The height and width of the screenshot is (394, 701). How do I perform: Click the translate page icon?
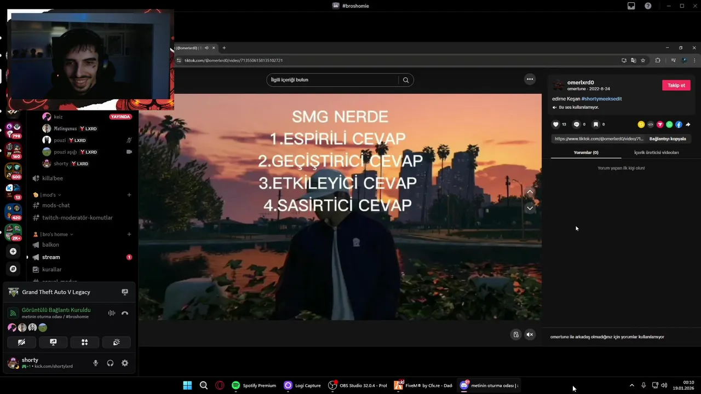[633, 60]
